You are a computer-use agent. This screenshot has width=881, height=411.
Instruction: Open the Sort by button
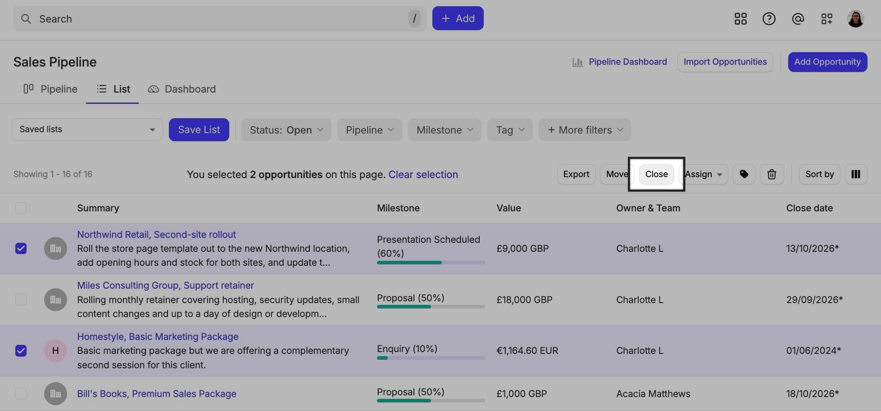[819, 174]
